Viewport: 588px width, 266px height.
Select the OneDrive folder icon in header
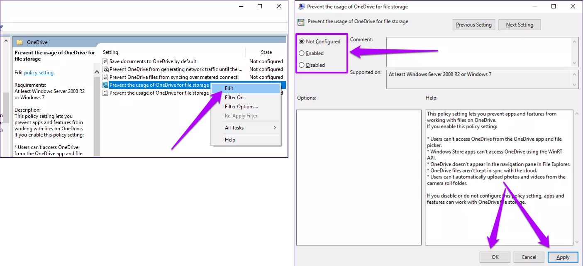tap(20, 42)
